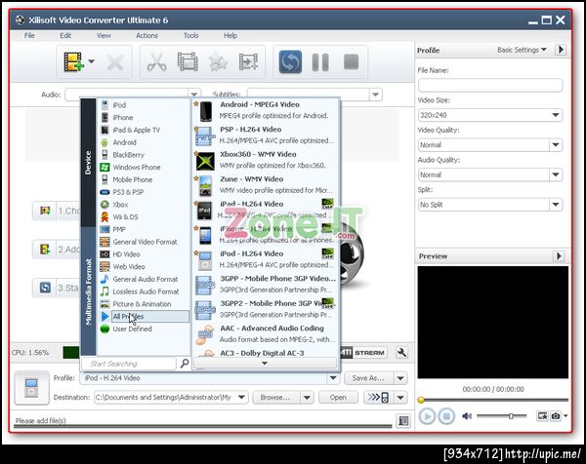Choose AAC - Advanced Audio Coding profile
The image size is (586, 464).
pos(266,333)
